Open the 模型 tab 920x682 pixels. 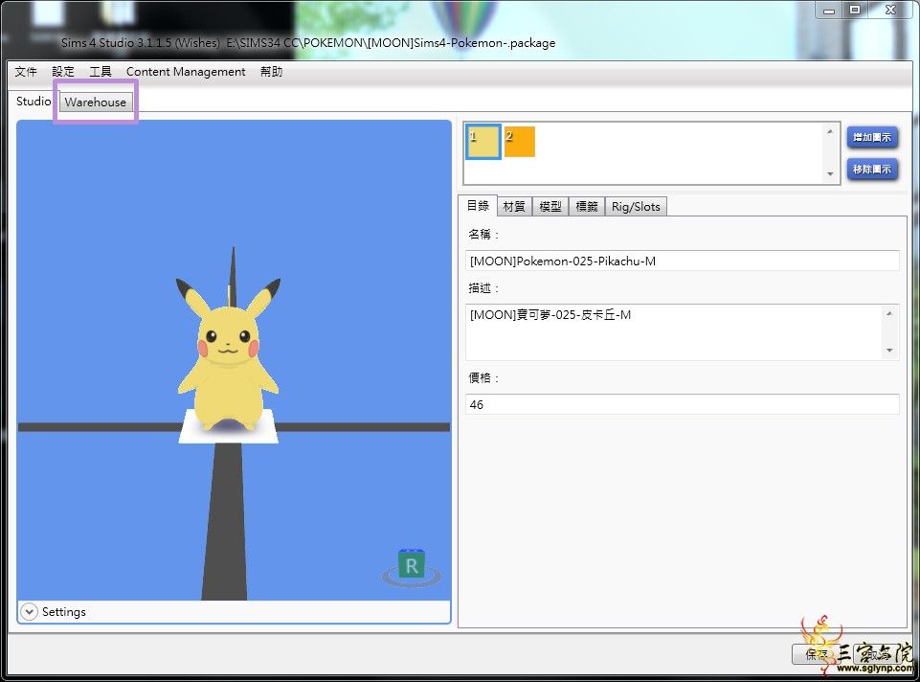[550, 207]
